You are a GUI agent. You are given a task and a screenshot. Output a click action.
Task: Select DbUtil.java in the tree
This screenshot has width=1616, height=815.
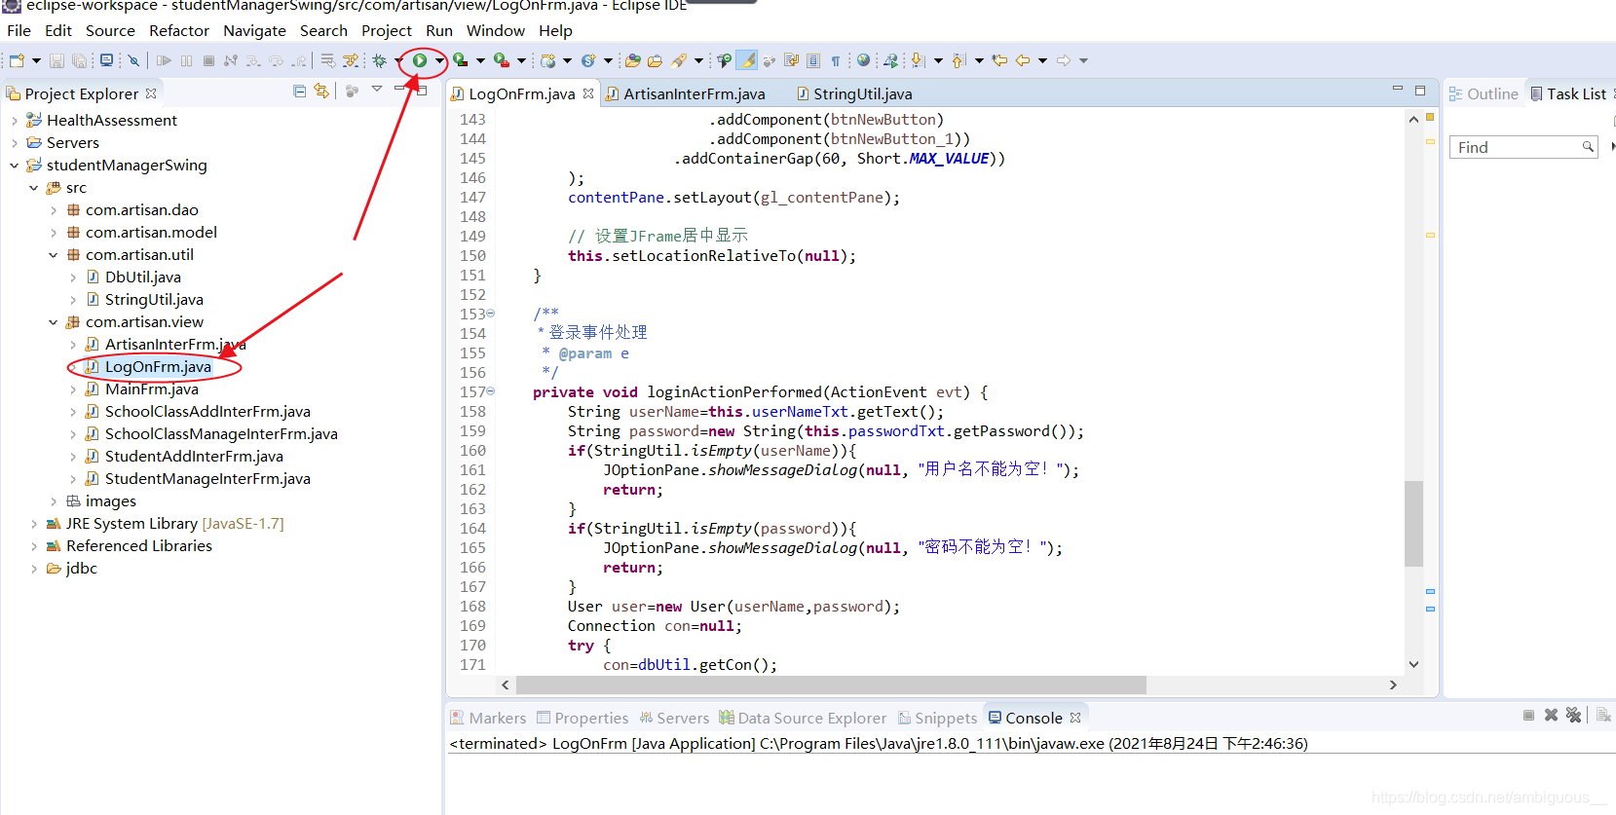point(142,278)
